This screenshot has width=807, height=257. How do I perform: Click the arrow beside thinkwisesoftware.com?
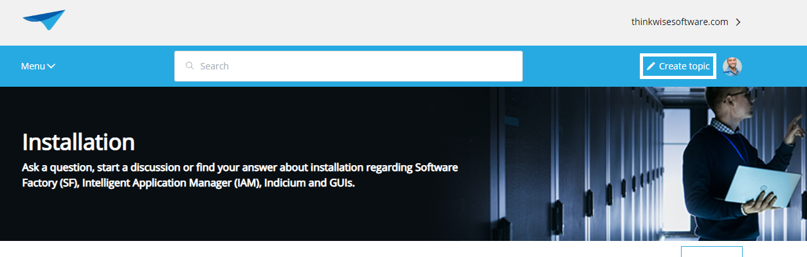pos(738,22)
